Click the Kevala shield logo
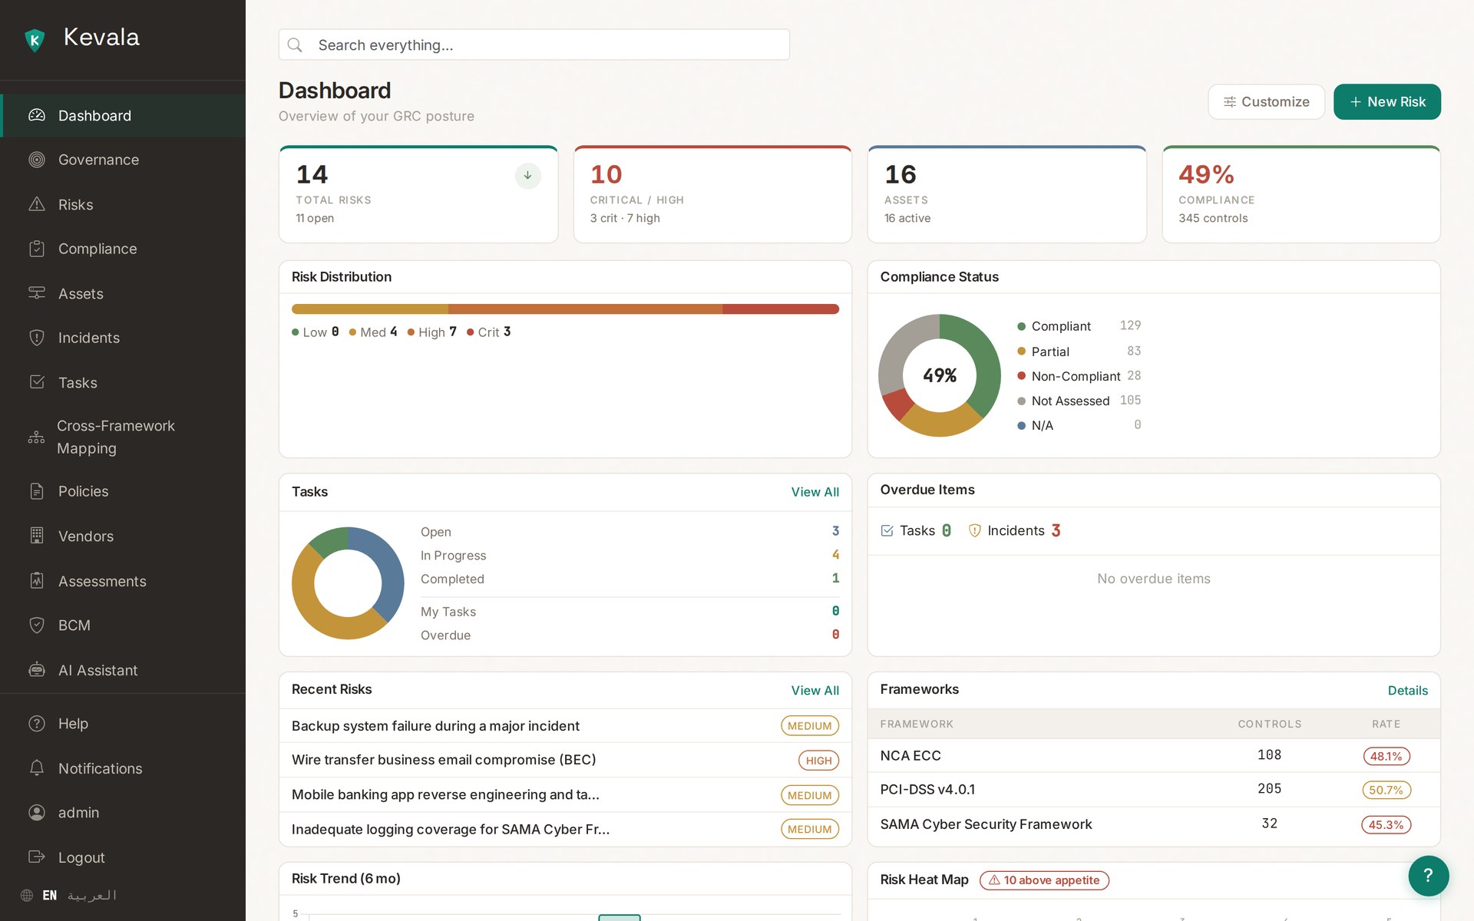 [x=35, y=39]
